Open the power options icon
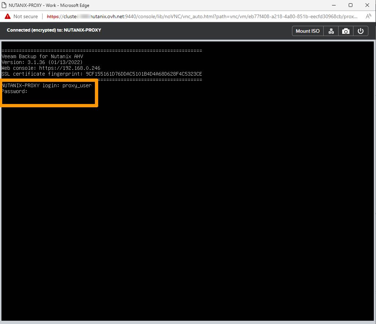This screenshot has width=376, height=324. coord(360,31)
